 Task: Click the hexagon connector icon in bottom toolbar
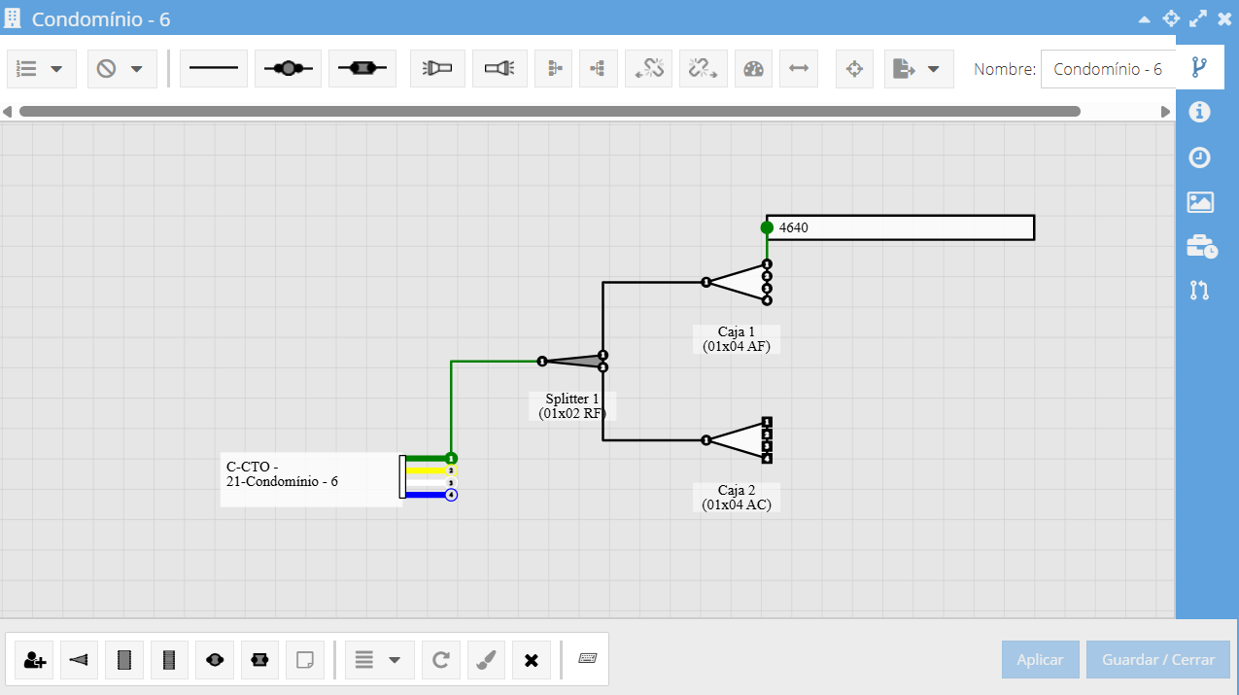pos(259,660)
